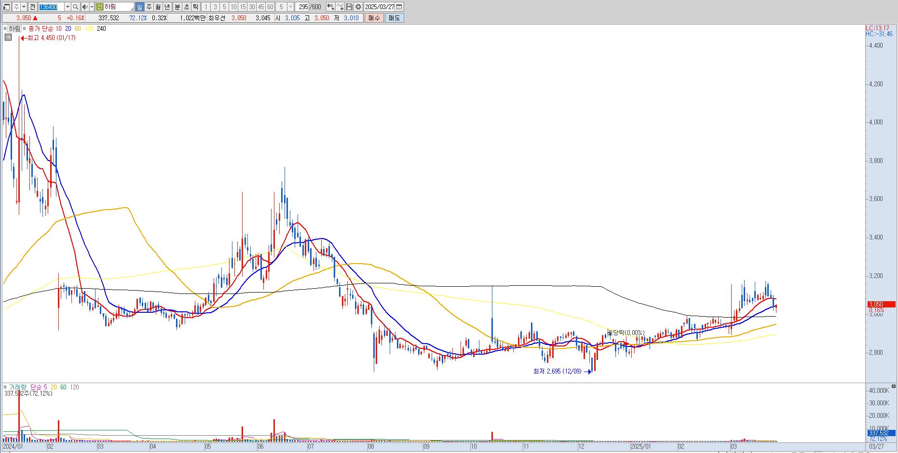Click the 매도 sell button
The width and height of the screenshot is (898, 453).
395,18
